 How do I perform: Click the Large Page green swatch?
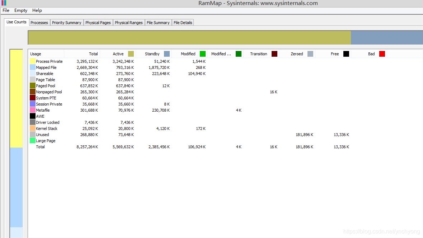tap(33, 141)
